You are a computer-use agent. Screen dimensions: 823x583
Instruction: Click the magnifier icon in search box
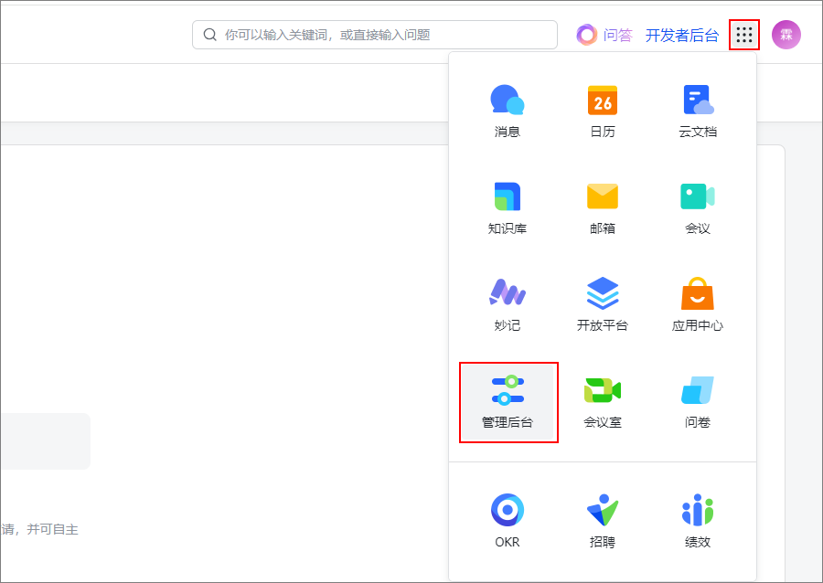210,35
